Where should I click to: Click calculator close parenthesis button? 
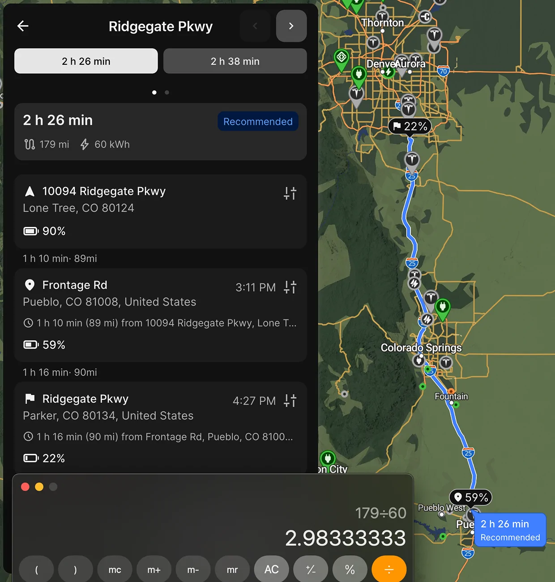tap(75, 569)
